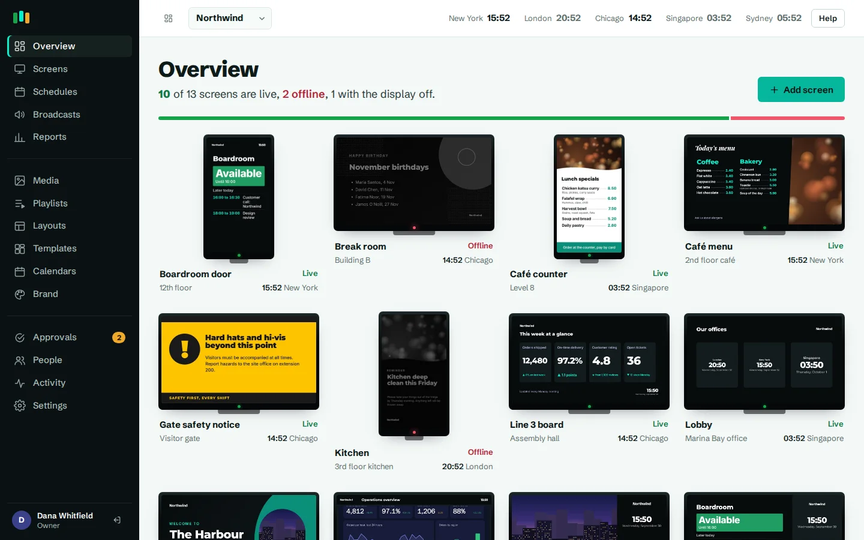Click the Live status of Lobby

click(x=836, y=424)
